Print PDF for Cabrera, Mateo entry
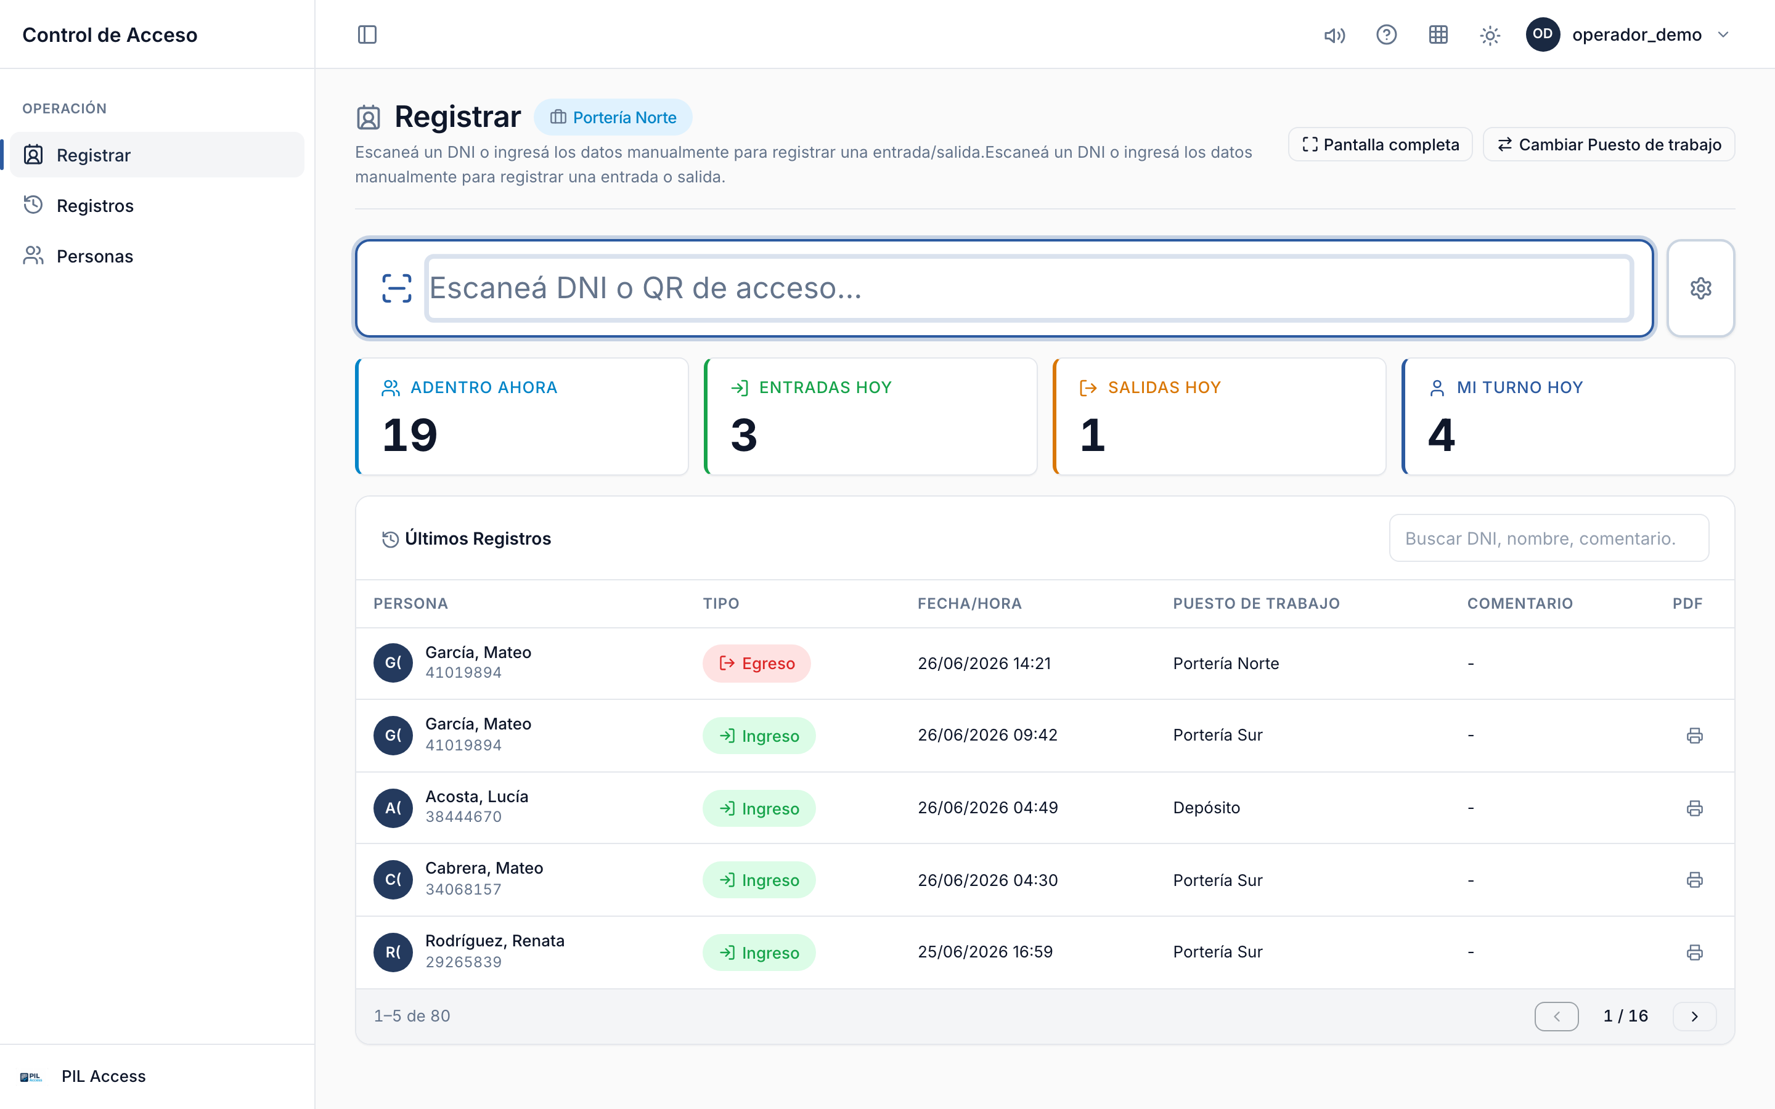The width and height of the screenshot is (1775, 1109). 1694,880
